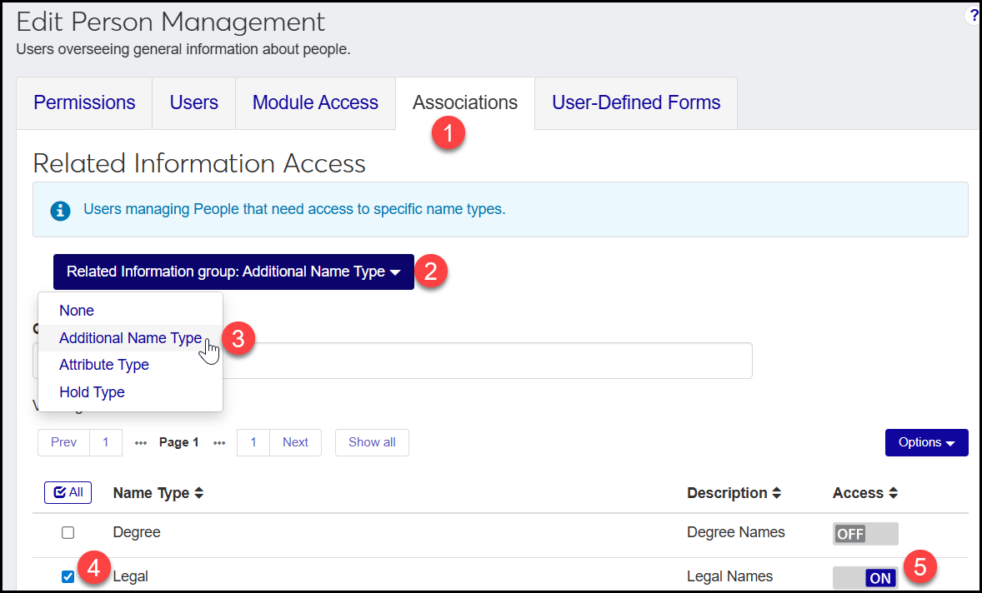Sort by Access column arrows

[893, 493]
